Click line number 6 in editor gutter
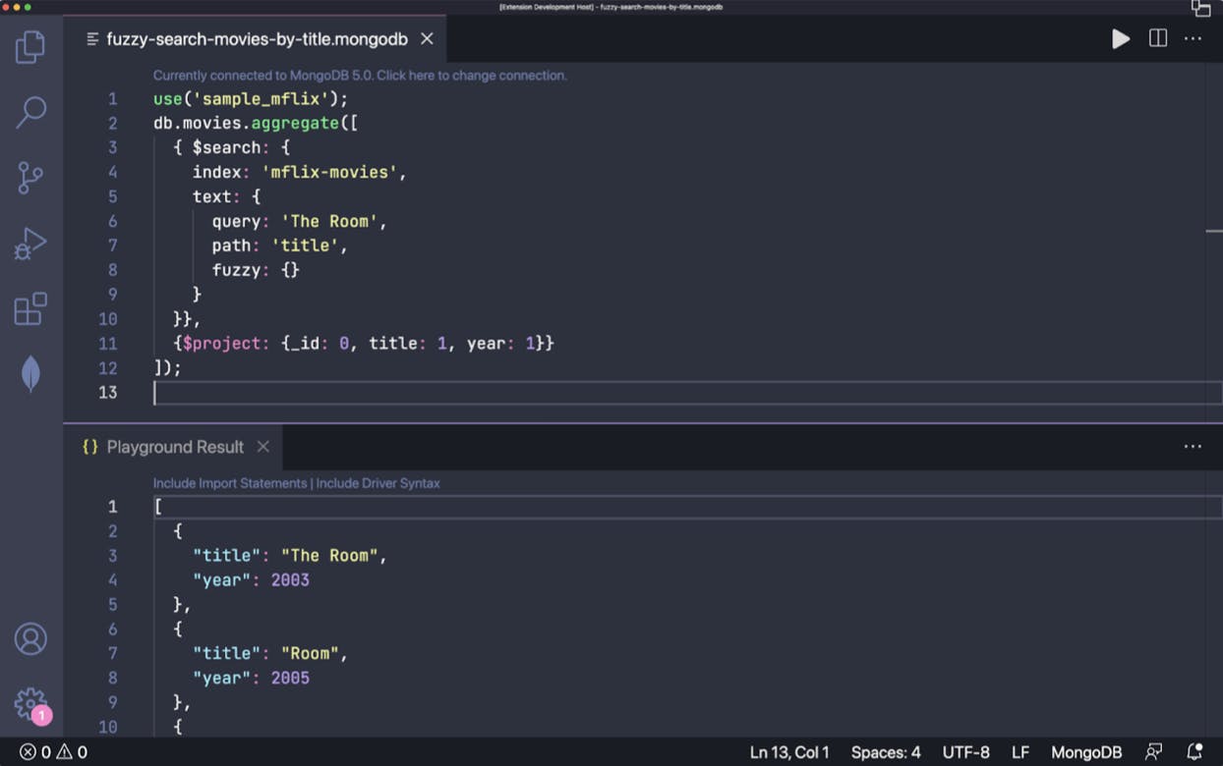This screenshot has width=1223, height=766. tap(113, 221)
